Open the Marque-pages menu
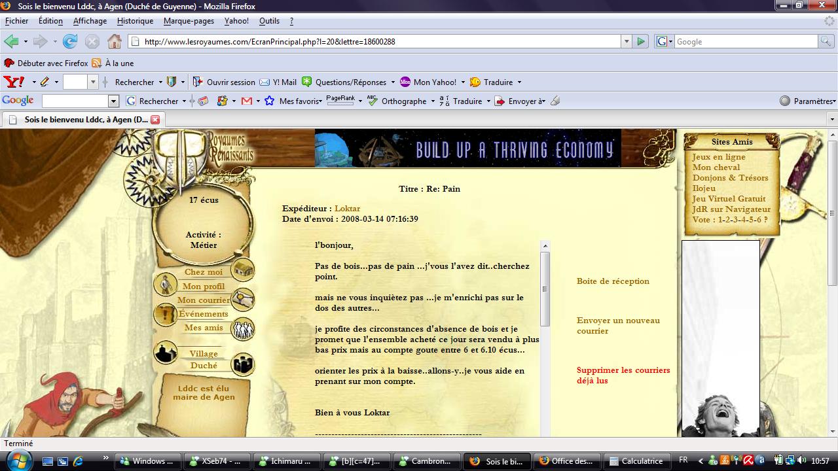The image size is (838, 471). click(x=189, y=21)
